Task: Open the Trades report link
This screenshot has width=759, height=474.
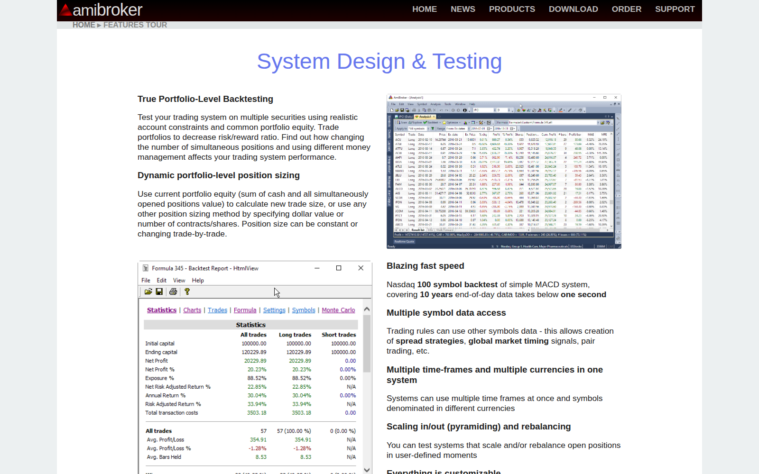Action: click(217, 310)
